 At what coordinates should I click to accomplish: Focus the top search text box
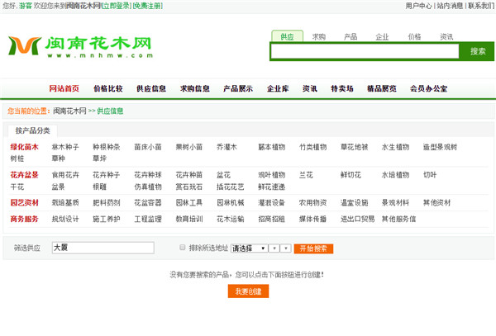364,51
